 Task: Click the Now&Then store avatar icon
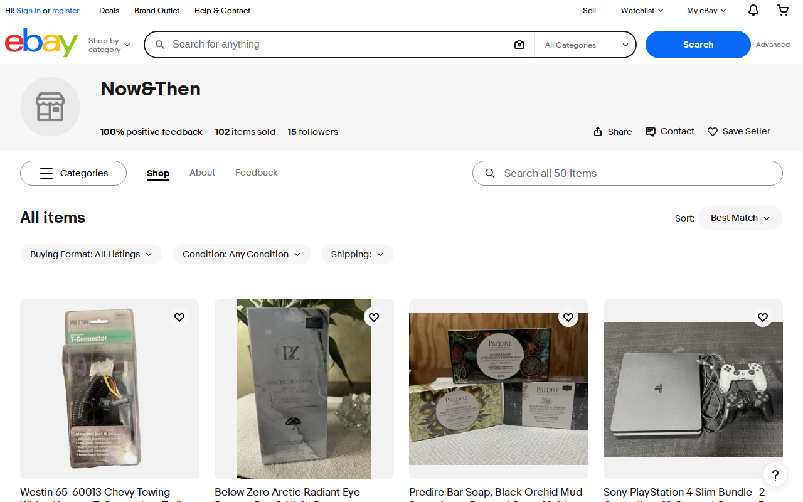[x=50, y=107]
